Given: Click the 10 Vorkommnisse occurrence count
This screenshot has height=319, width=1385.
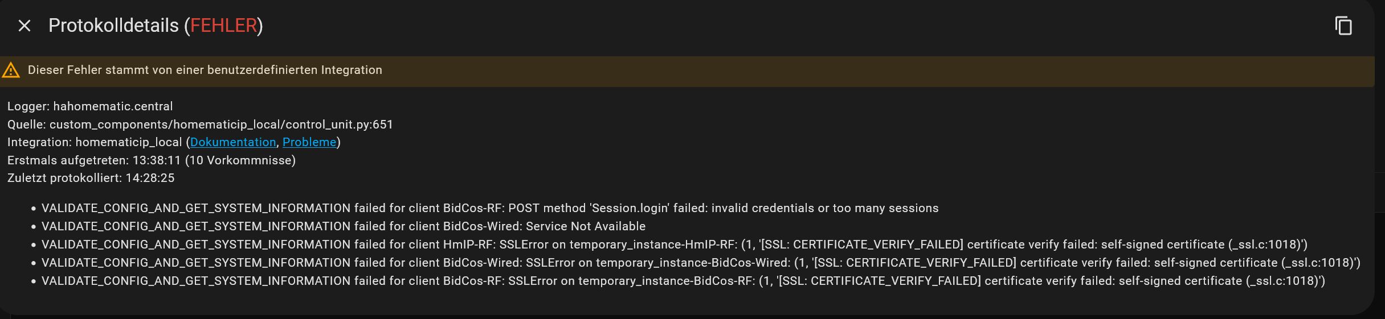Looking at the screenshot, I should pyautogui.click(x=240, y=160).
